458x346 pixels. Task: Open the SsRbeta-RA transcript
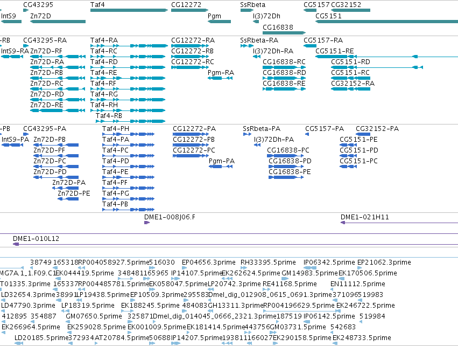coord(259,40)
